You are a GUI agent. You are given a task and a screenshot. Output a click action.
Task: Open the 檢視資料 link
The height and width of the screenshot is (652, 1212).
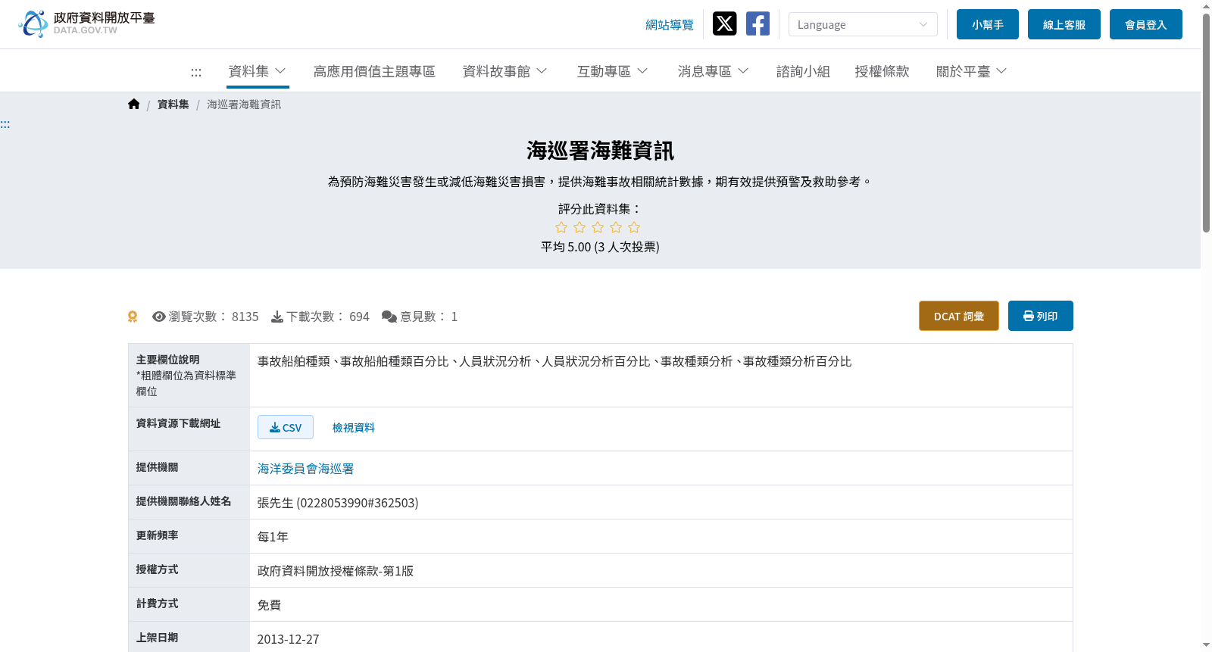[x=354, y=428]
